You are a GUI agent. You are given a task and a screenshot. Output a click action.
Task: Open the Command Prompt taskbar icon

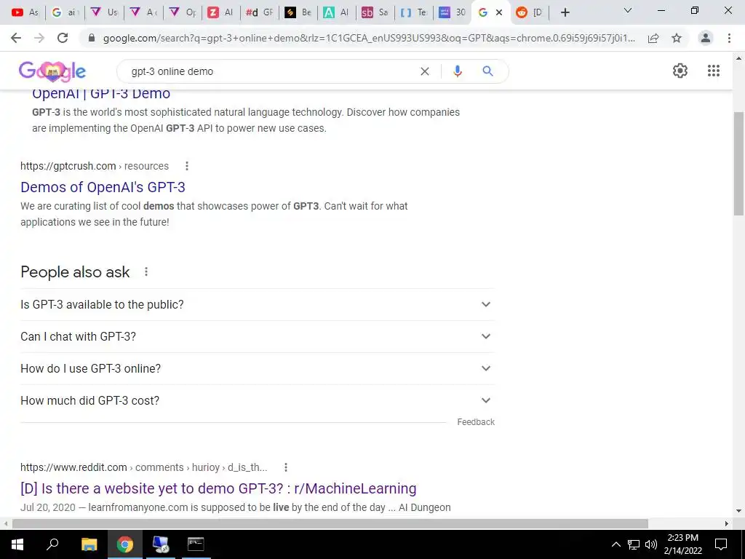click(196, 544)
